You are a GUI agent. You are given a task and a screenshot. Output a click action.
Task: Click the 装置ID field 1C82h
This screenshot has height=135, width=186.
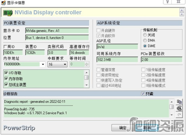(x=35, y=53)
